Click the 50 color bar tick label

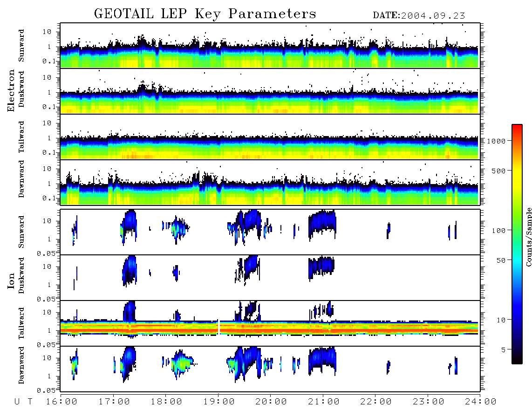coord(501,260)
